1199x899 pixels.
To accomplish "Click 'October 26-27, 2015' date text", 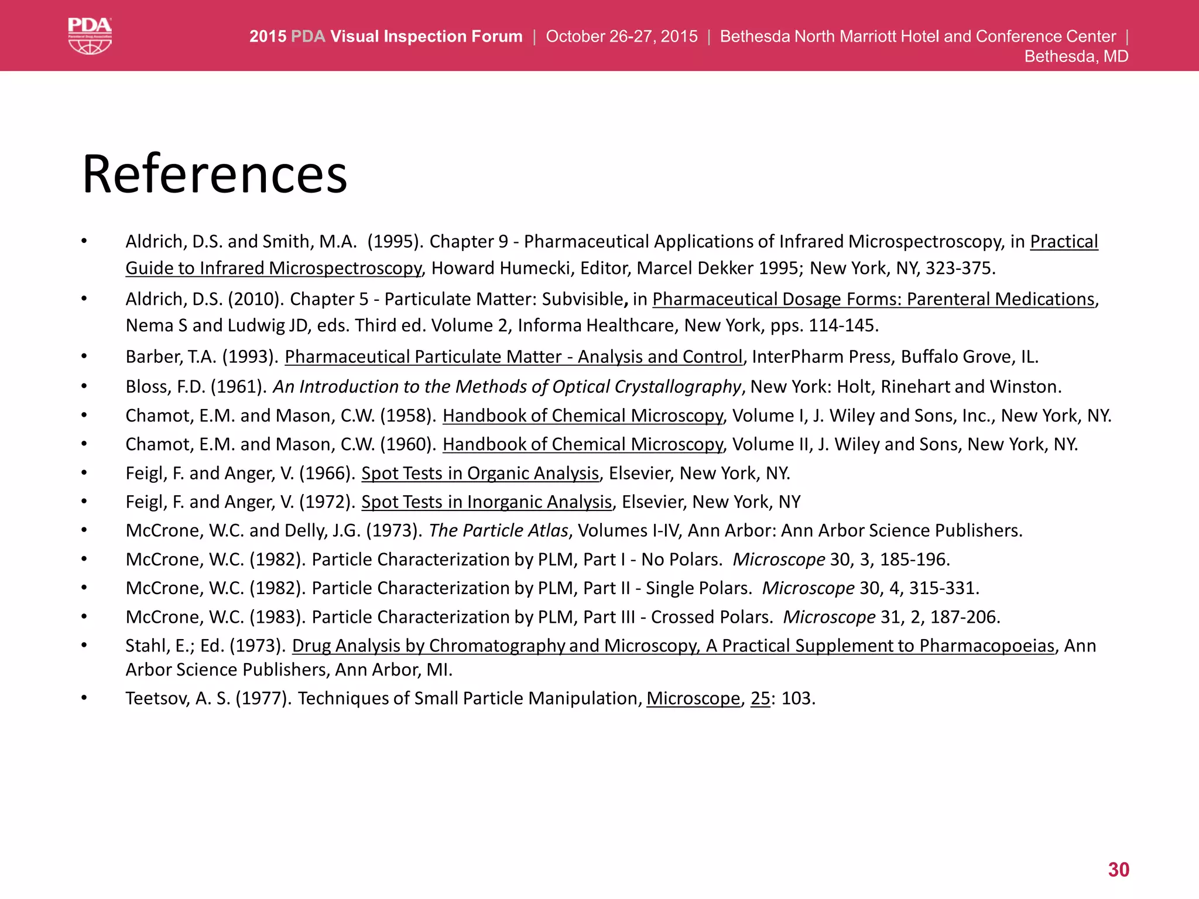I will pos(622,36).
